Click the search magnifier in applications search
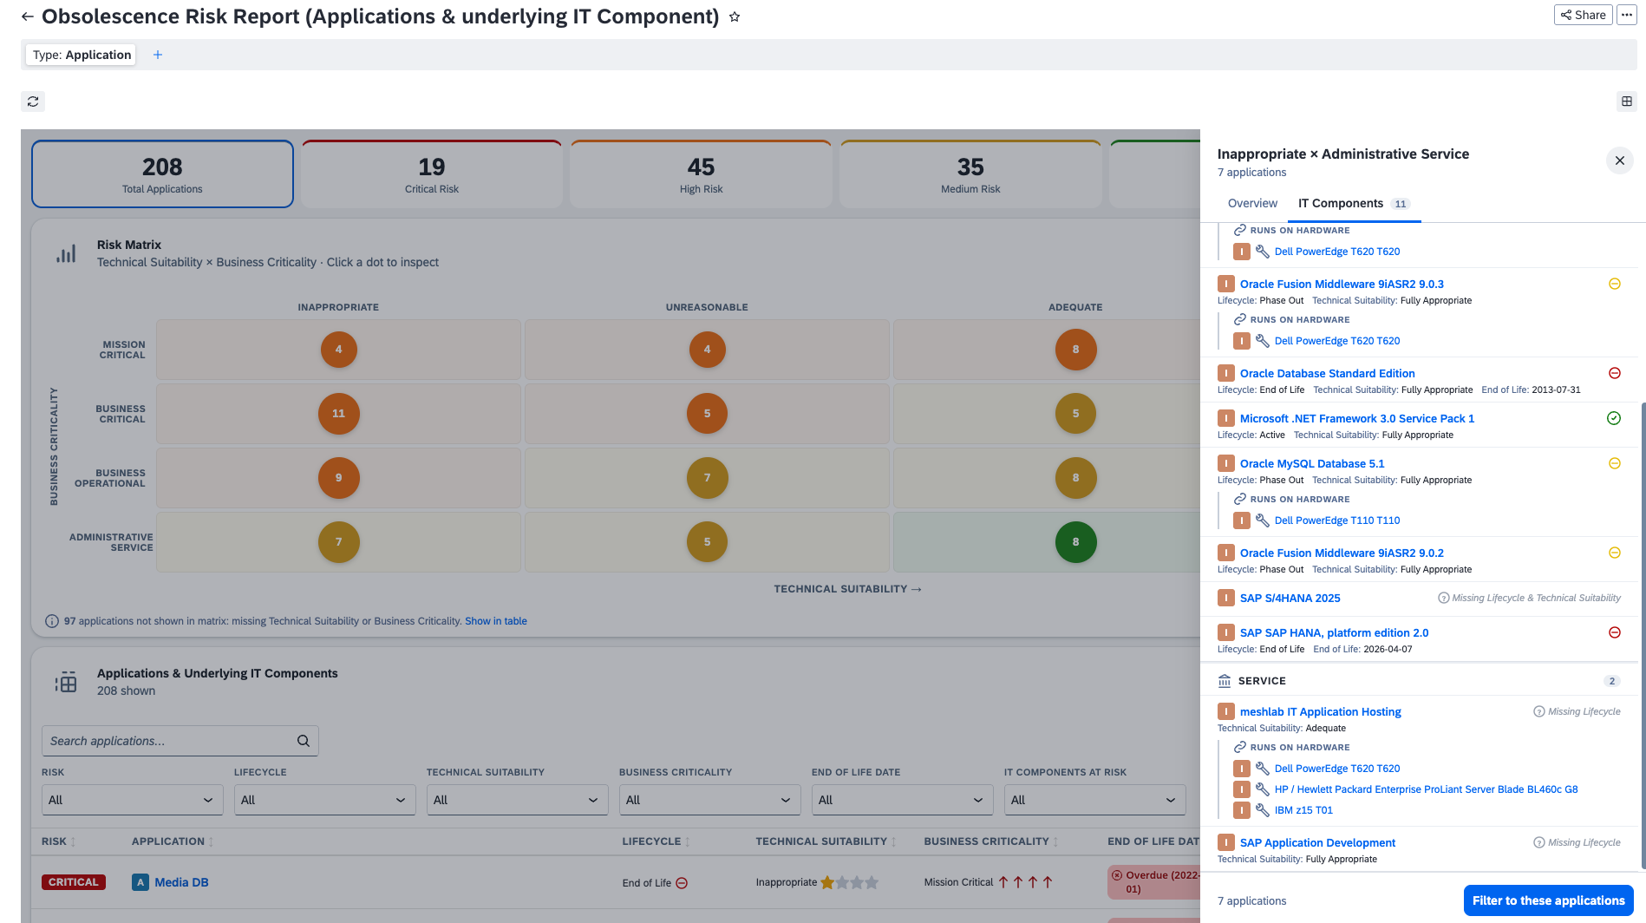The height and width of the screenshot is (923, 1646). pyautogui.click(x=304, y=741)
